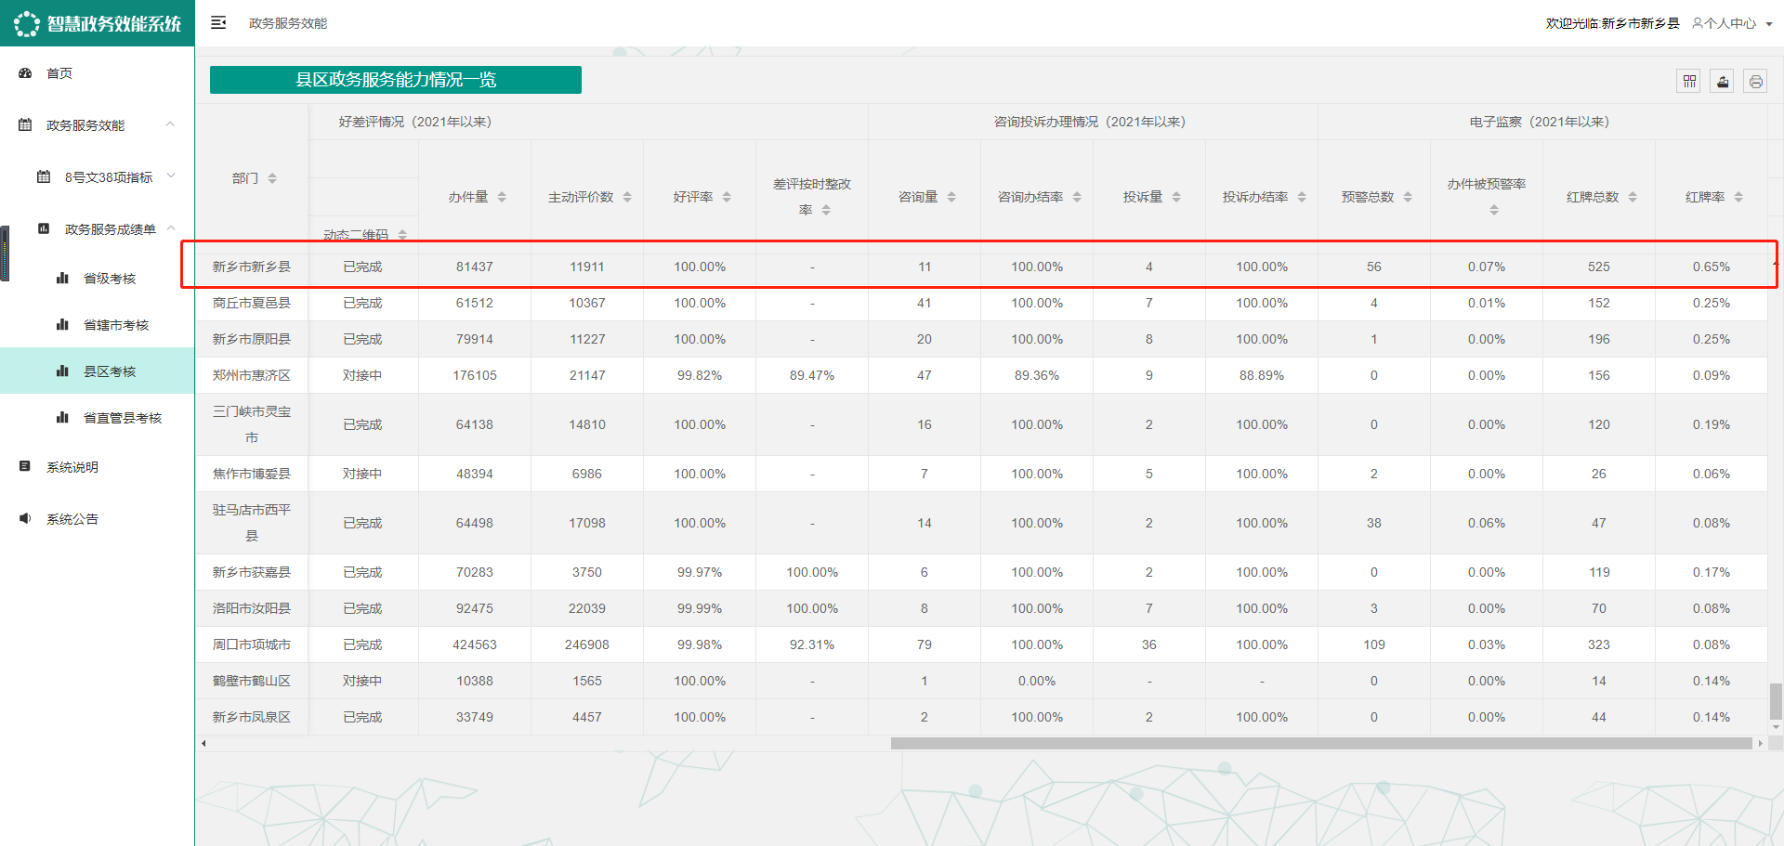Sort by 动态二维码 column

click(x=402, y=235)
